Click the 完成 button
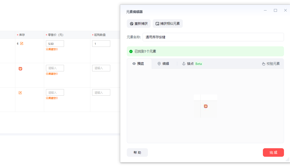 pyautogui.click(x=273, y=152)
